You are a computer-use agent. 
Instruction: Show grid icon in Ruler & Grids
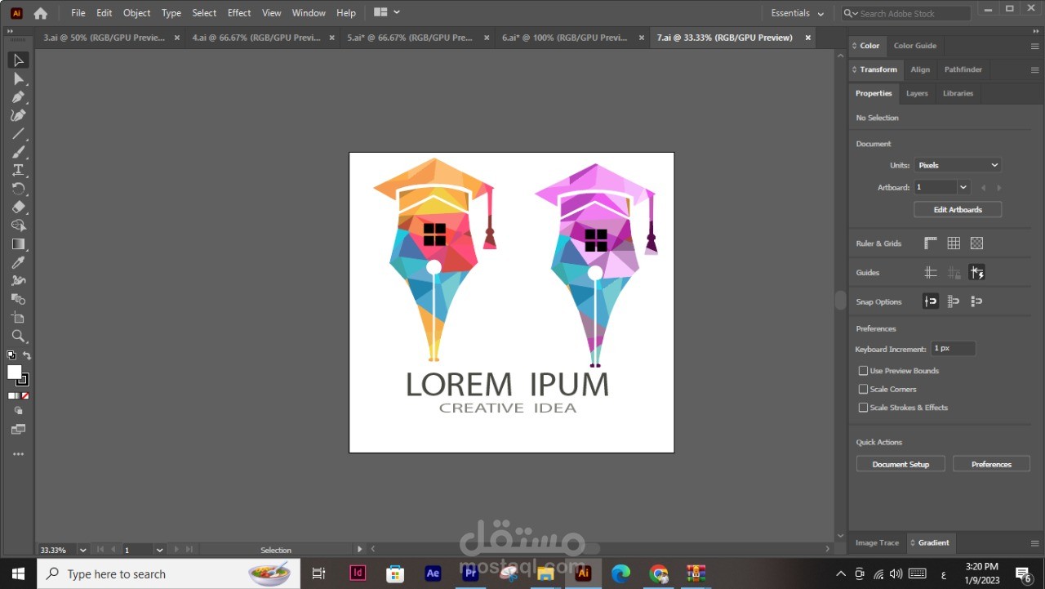click(954, 243)
